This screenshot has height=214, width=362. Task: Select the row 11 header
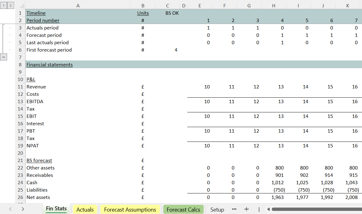pos(20,87)
